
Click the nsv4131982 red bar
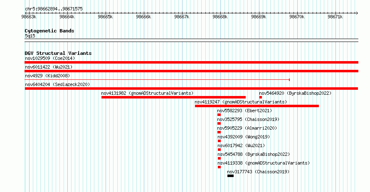pyautogui.click(x=173, y=97)
